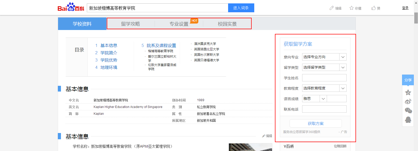The height and width of the screenshot is (151, 418).
Task: Click 英国朴次茅斯大学 contents entry
Action: (207, 55)
